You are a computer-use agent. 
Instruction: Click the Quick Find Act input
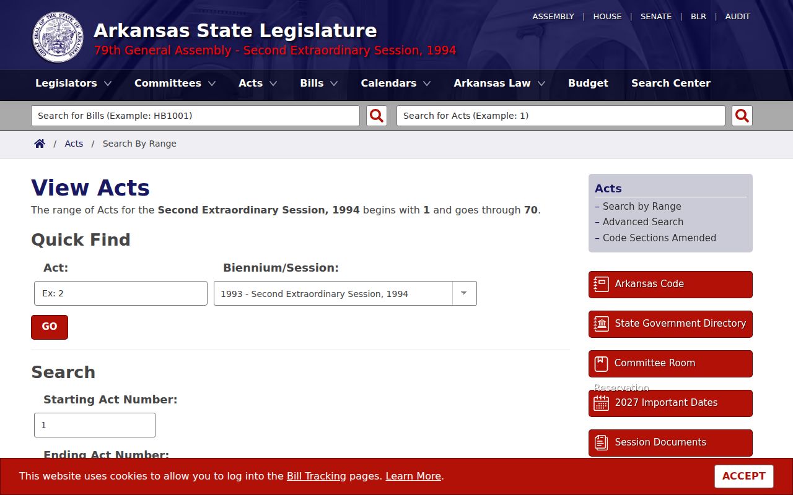coord(121,293)
